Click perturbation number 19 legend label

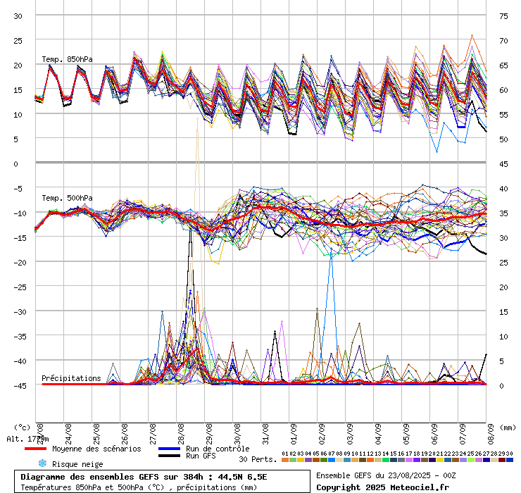coord(425,454)
